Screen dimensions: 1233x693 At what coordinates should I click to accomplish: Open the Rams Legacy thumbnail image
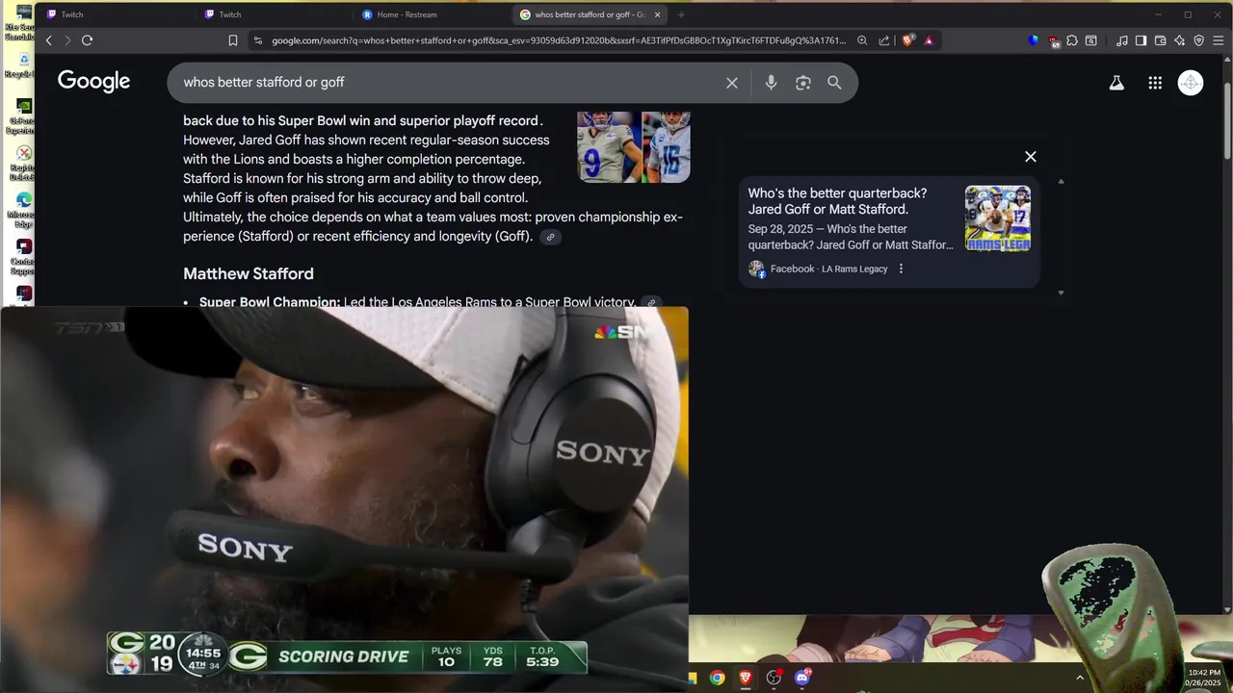(x=998, y=218)
